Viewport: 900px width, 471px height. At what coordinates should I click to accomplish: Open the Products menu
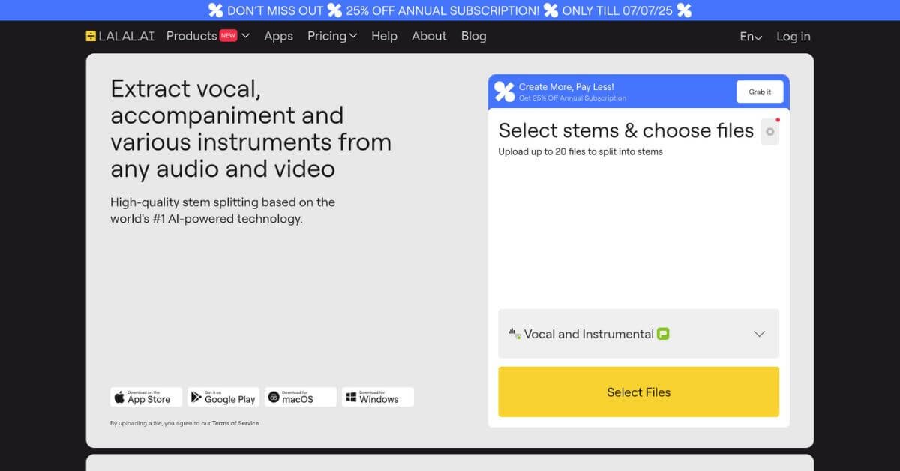click(191, 36)
